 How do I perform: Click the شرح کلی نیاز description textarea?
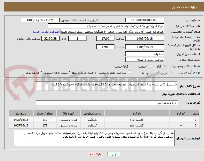click(x=106, y=86)
